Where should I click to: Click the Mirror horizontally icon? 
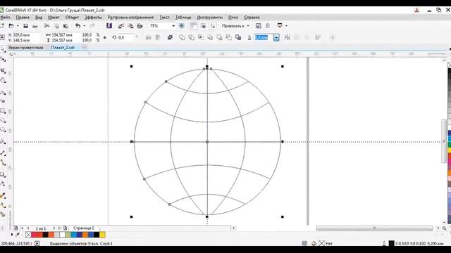tap(149, 37)
